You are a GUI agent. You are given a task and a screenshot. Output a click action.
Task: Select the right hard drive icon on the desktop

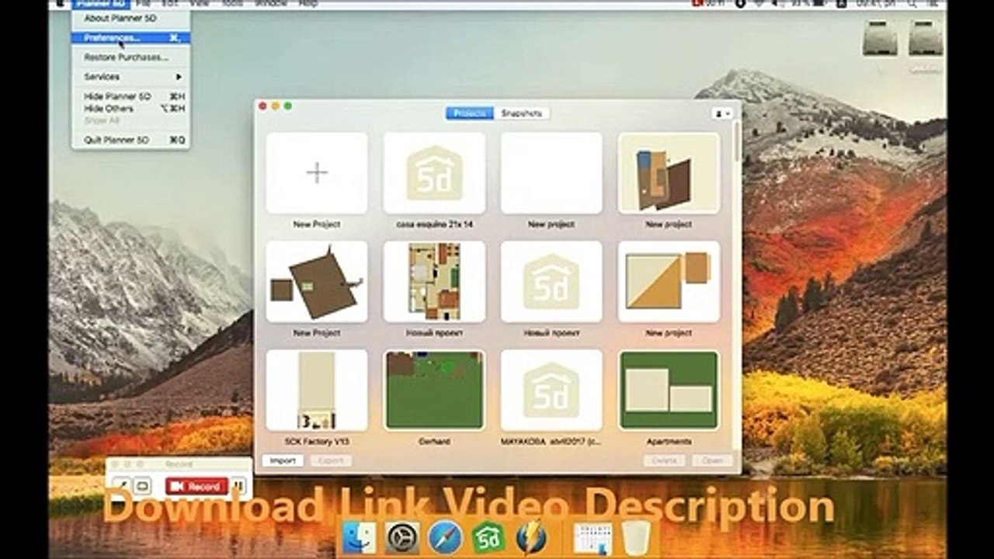point(926,37)
